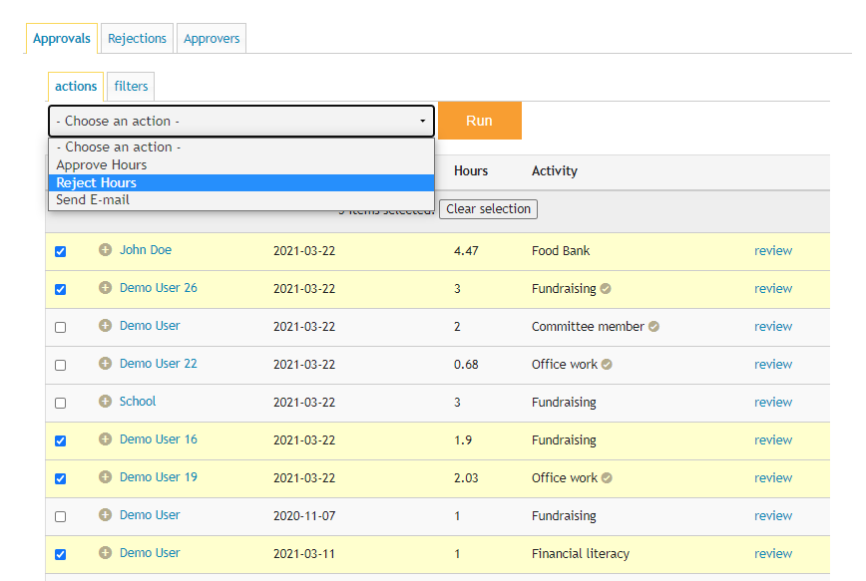Click verified checkmark icon beside Committee member
866x581 pixels.
click(x=653, y=327)
